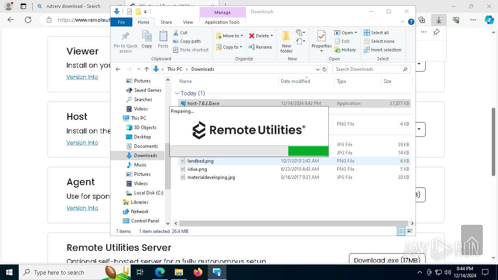
Task: Select Local Disk (C:) in tree
Action: 144,193
